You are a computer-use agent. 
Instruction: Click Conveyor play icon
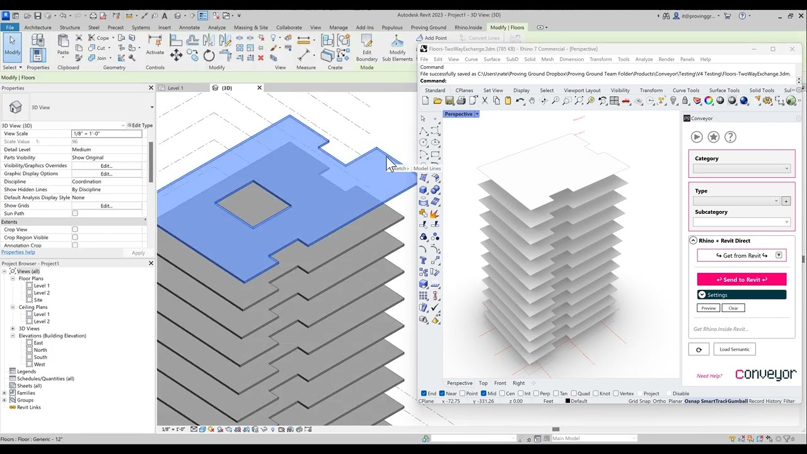(697, 137)
